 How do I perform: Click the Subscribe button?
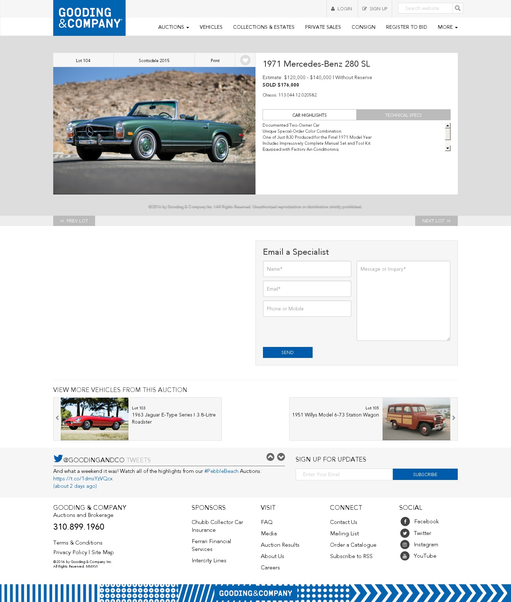click(x=425, y=474)
